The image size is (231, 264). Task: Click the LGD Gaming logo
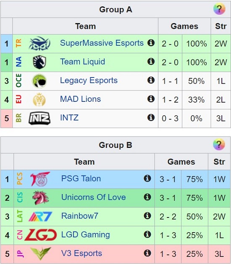point(41,235)
